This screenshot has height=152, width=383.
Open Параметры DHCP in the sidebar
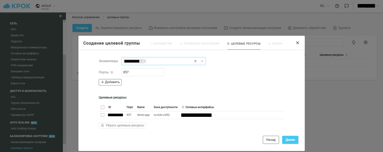click(x=22, y=115)
